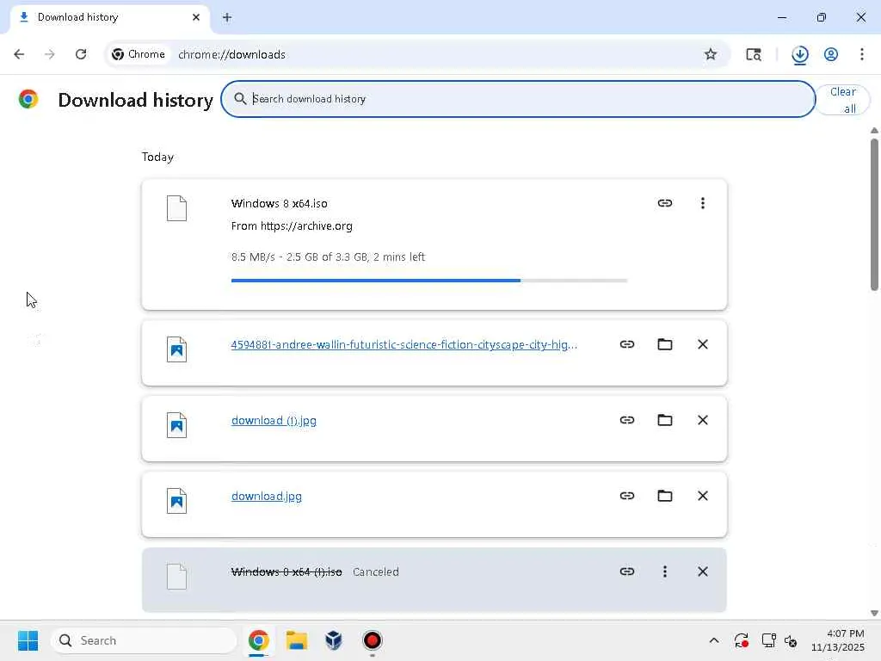This screenshot has width=881, height=661.
Task: Open the download.jpg file link
Action: [267, 497]
